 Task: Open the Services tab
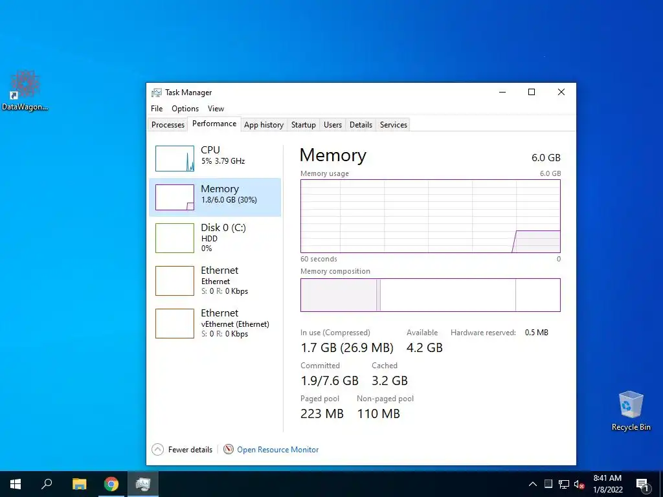[x=393, y=125]
